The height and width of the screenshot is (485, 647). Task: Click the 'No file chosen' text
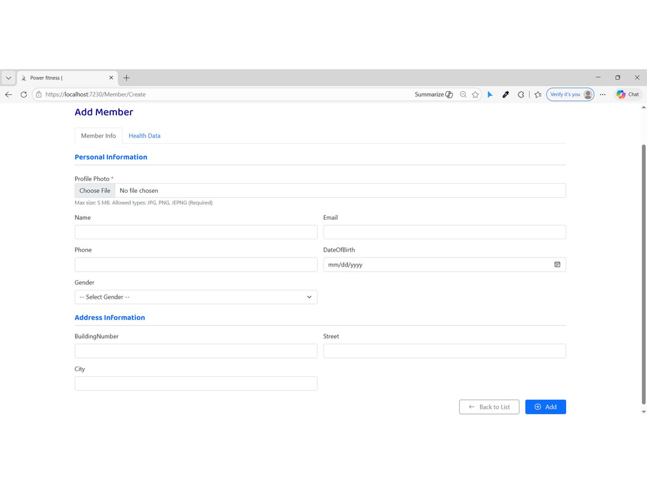(x=138, y=191)
